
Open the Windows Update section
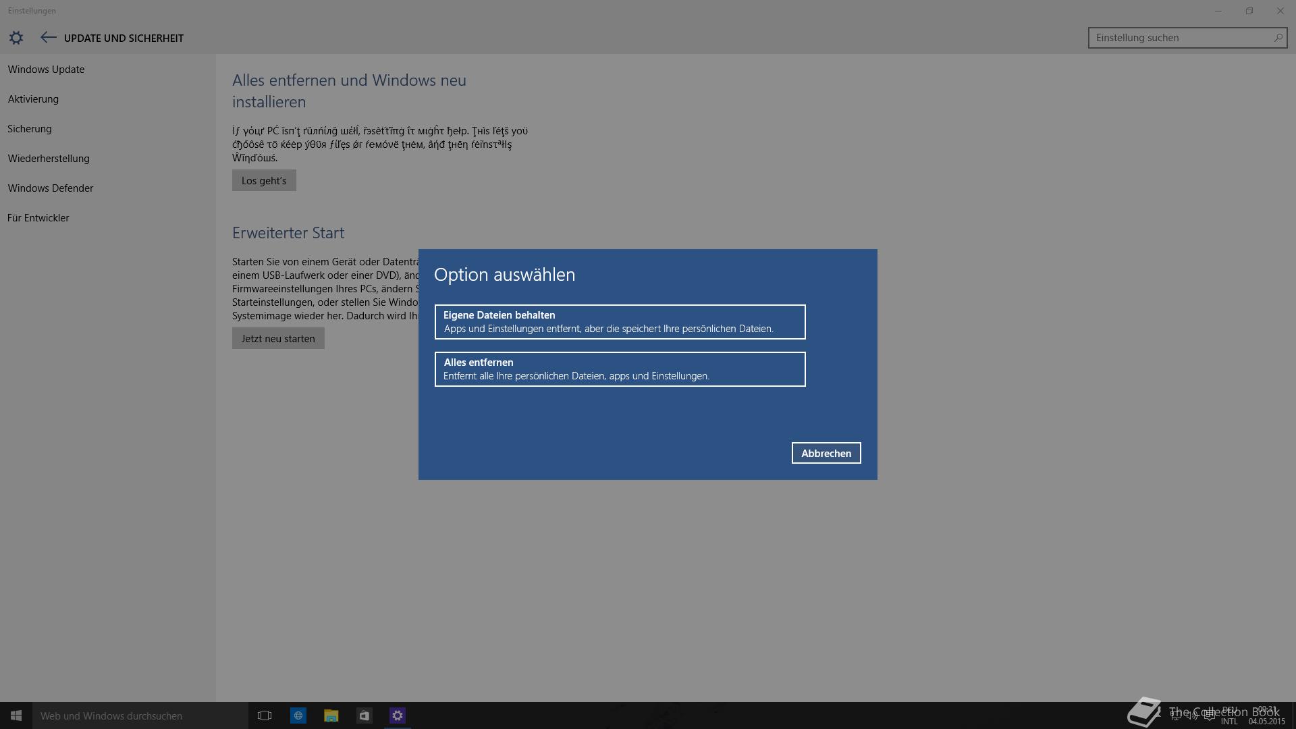46,70
